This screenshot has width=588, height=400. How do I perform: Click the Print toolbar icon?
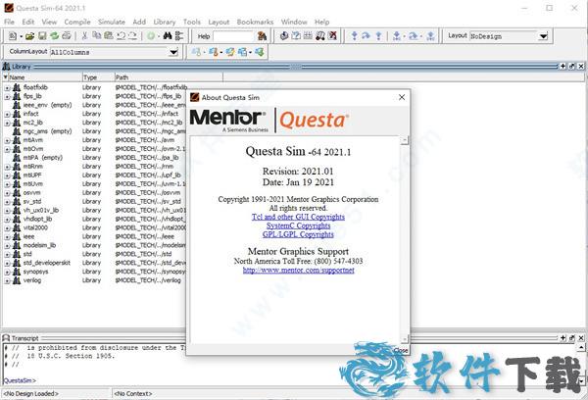(x=67, y=36)
